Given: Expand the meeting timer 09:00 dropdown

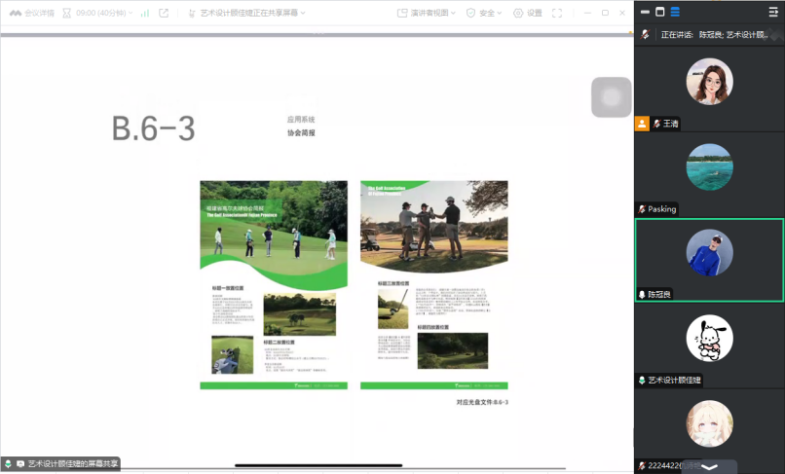Looking at the screenshot, I should (99, 13).
